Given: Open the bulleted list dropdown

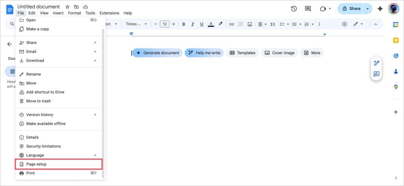Looking at the screenshot, I should pyautogui.click(x=297, y=24).
